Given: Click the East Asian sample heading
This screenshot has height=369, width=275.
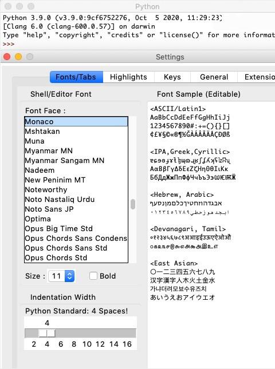Looking at the screenshot, I should click(174, 263).
